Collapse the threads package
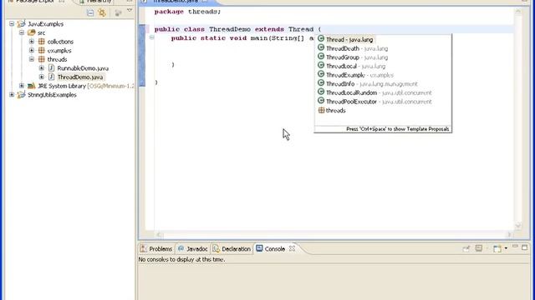 [x=32, y=59]
